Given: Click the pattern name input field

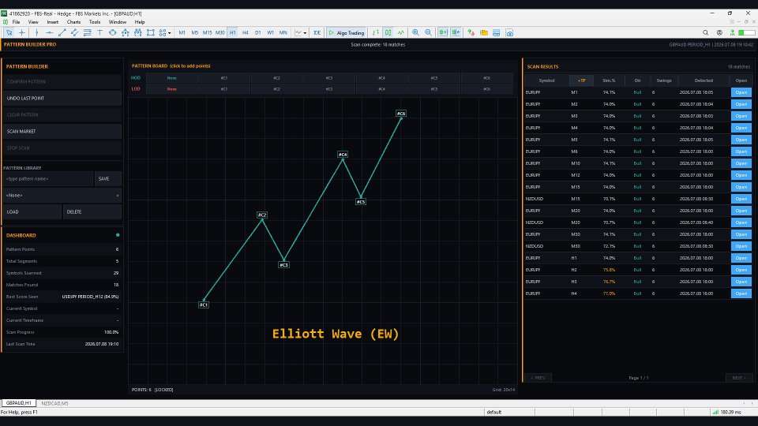Looking at the screenshot, I should click(x=48, y=179).
